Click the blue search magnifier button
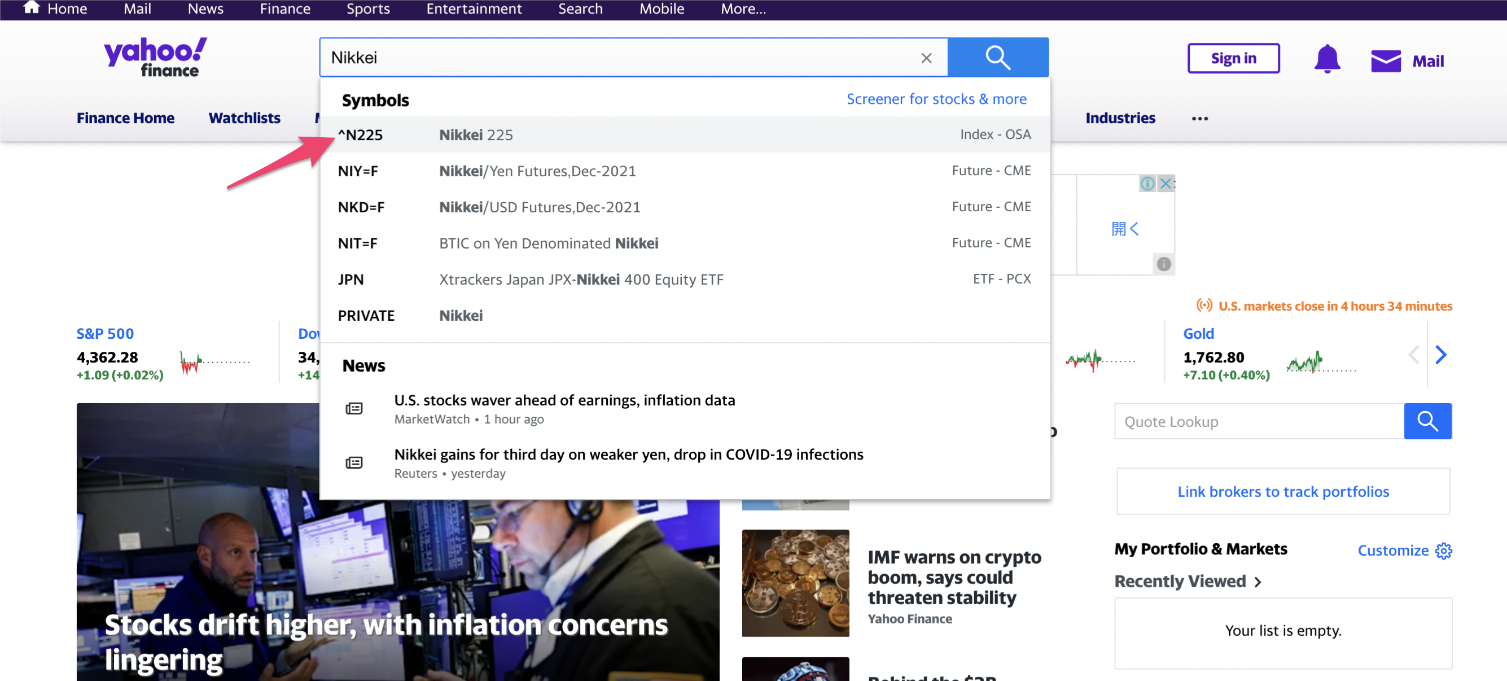This screenshot has width=1507, height=681. 997,58
